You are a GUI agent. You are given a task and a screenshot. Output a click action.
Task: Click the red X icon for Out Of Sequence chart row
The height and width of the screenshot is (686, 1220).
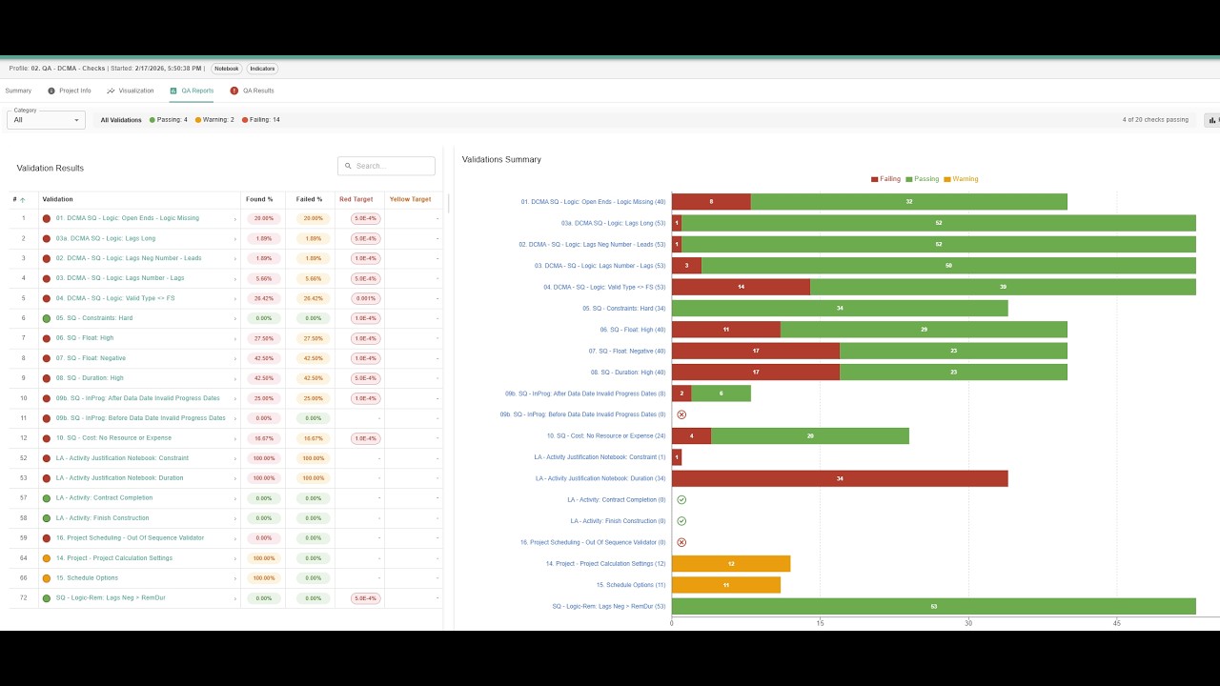coord(681,542)
